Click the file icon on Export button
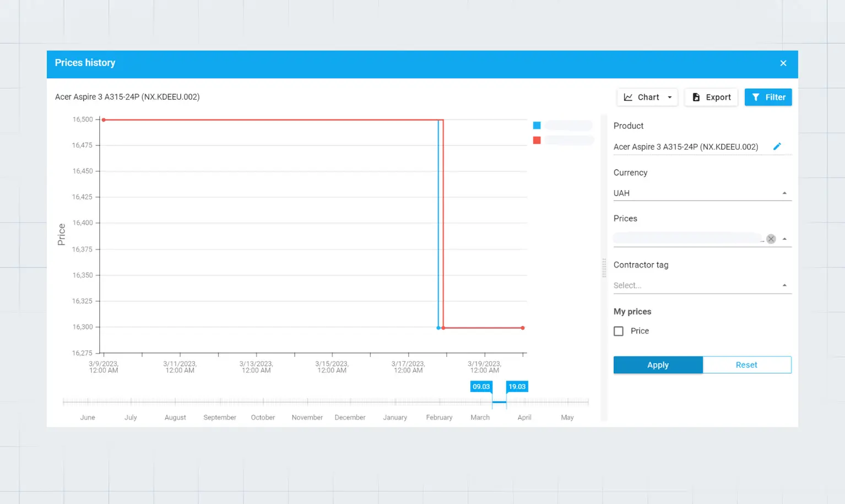This screenshot has width=845, height=504. (696, 97)
